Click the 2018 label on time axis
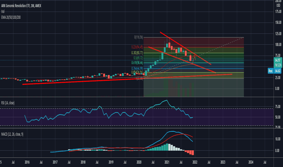The image size is (283, 167). (83, 162)
